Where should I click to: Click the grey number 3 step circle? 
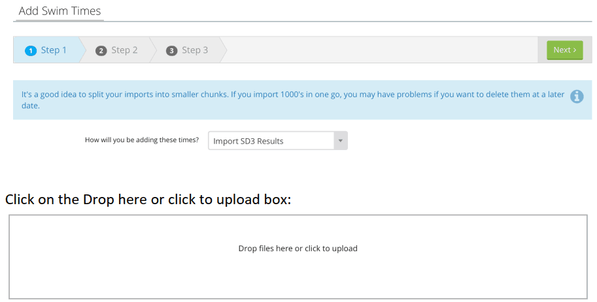pyautogui.click(x=171, y=50)
